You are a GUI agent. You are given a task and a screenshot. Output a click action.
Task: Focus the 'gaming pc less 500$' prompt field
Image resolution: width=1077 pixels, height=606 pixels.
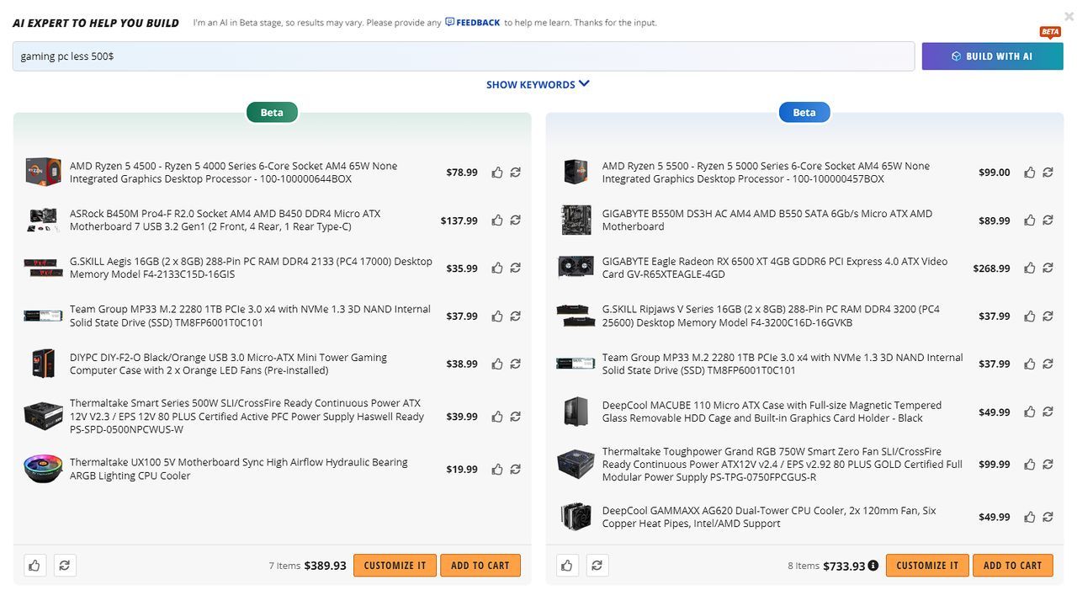[x=464, y=56]
